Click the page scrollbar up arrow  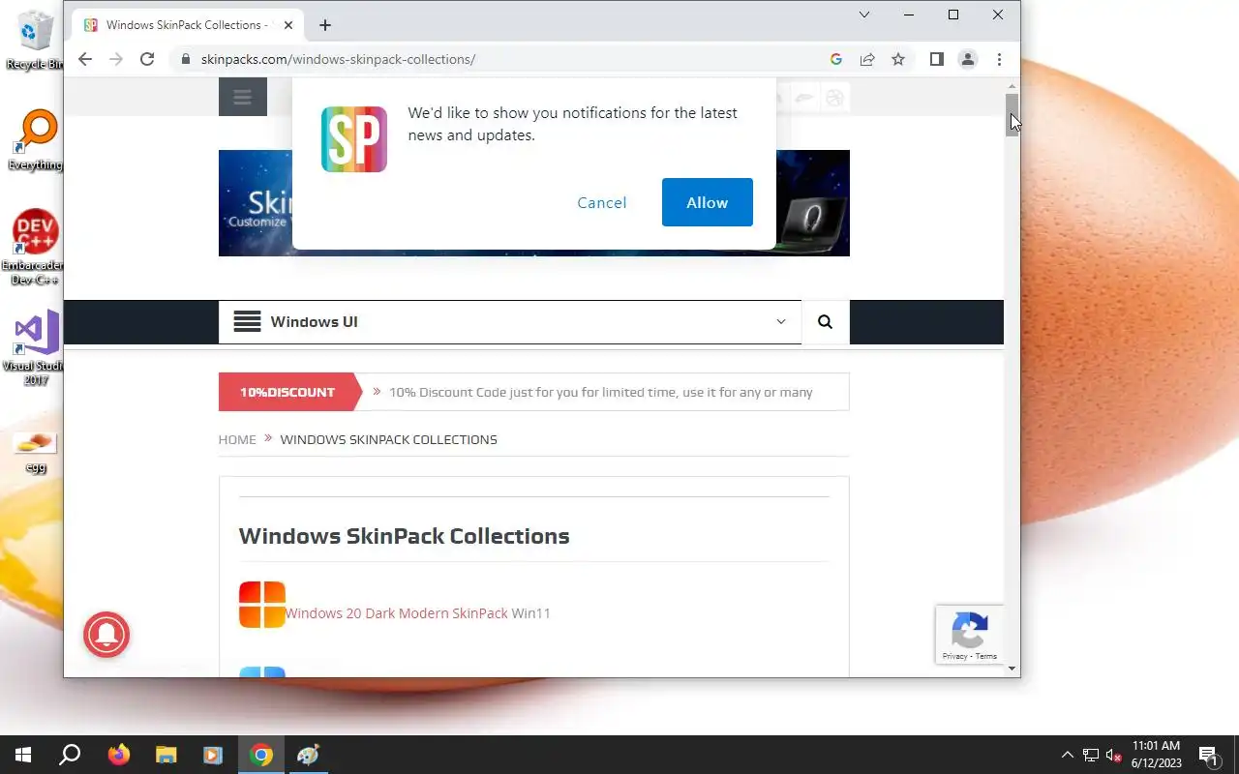tap(1012, 86)
